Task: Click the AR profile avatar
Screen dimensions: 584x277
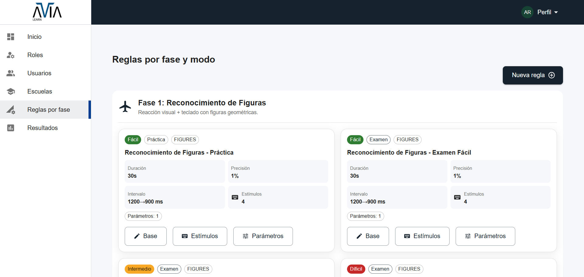Action: [x=527, y=12]
